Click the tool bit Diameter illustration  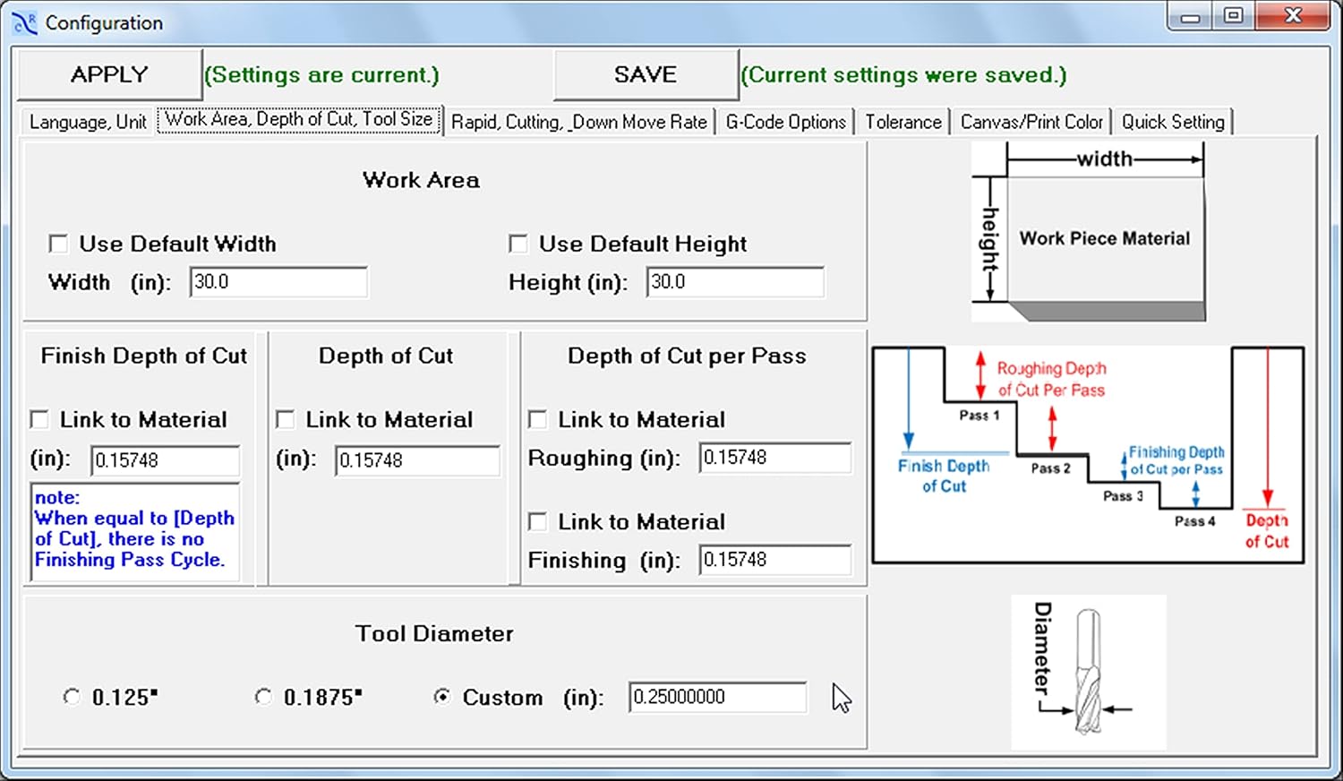(x=1089, y=673)
